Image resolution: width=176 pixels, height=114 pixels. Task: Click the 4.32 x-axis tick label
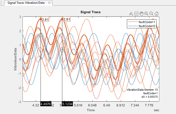tap(36, 105)
